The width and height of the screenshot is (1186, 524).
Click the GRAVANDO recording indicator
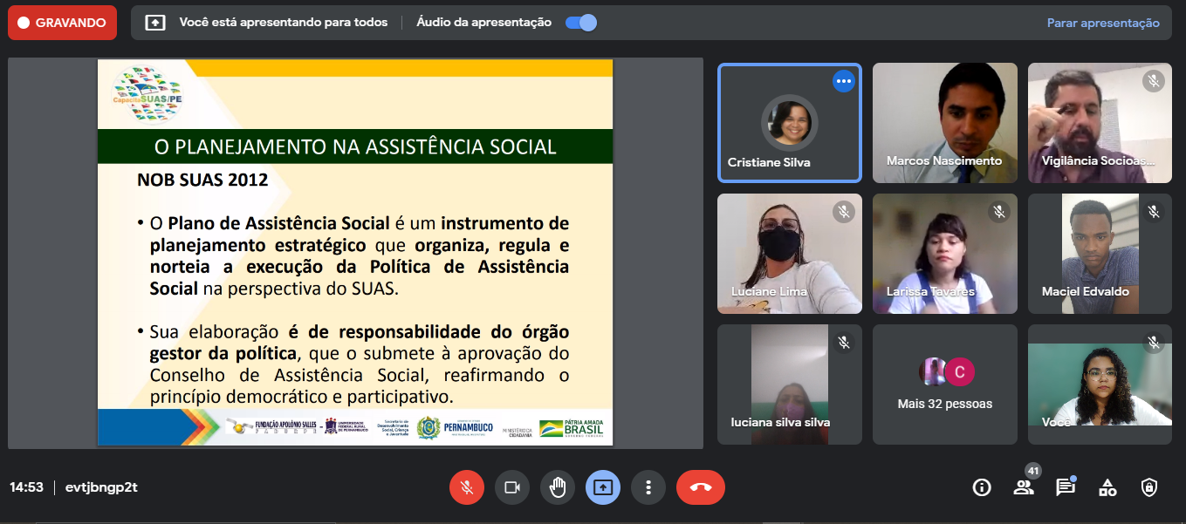[62, 23]
